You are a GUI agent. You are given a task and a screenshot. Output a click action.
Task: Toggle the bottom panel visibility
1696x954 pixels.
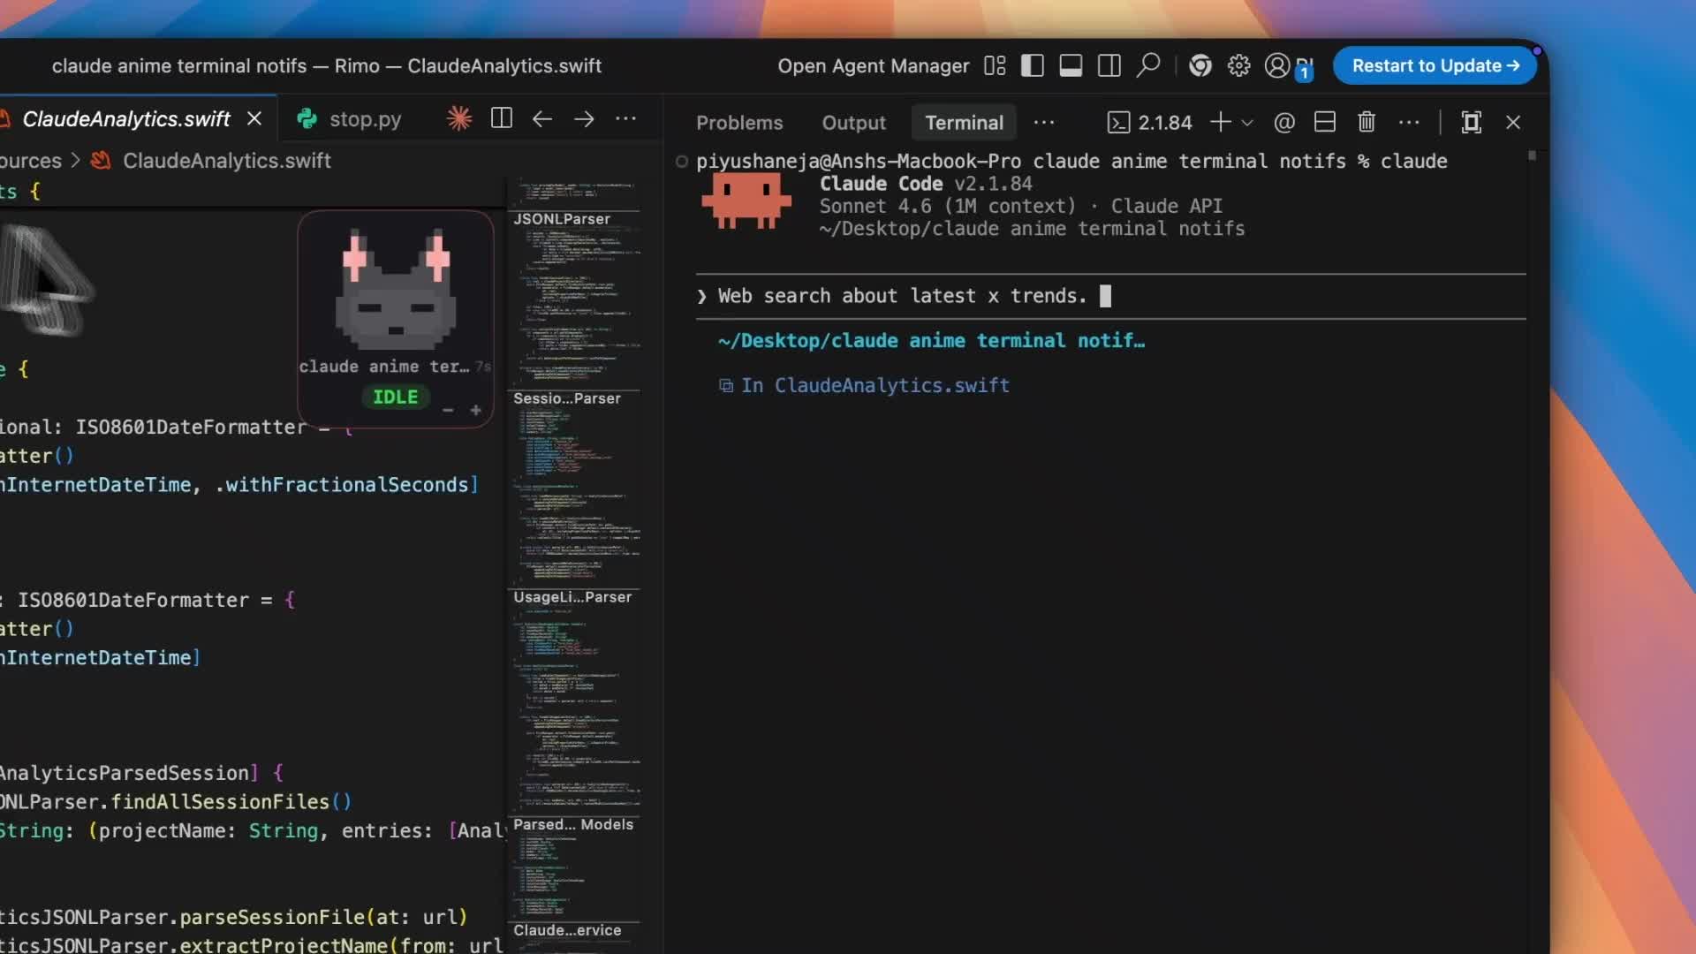click(1071, 65)
